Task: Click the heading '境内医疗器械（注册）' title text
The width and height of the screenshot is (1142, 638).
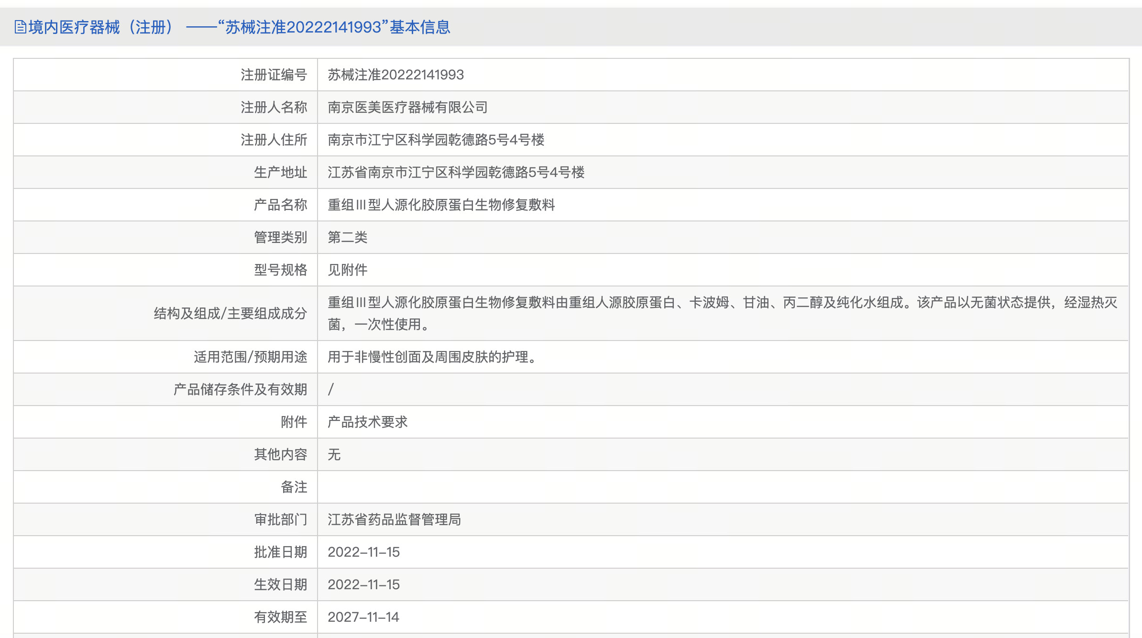Action: [x=101, y=27]
